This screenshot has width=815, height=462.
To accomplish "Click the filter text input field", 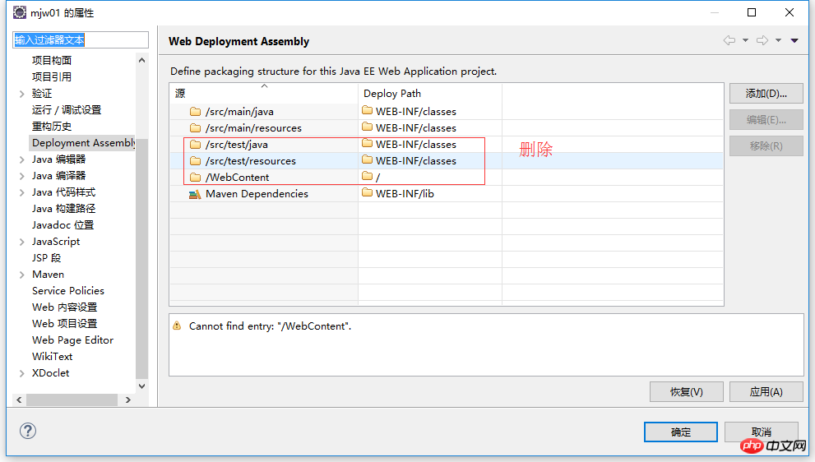I will pos(80,40).
